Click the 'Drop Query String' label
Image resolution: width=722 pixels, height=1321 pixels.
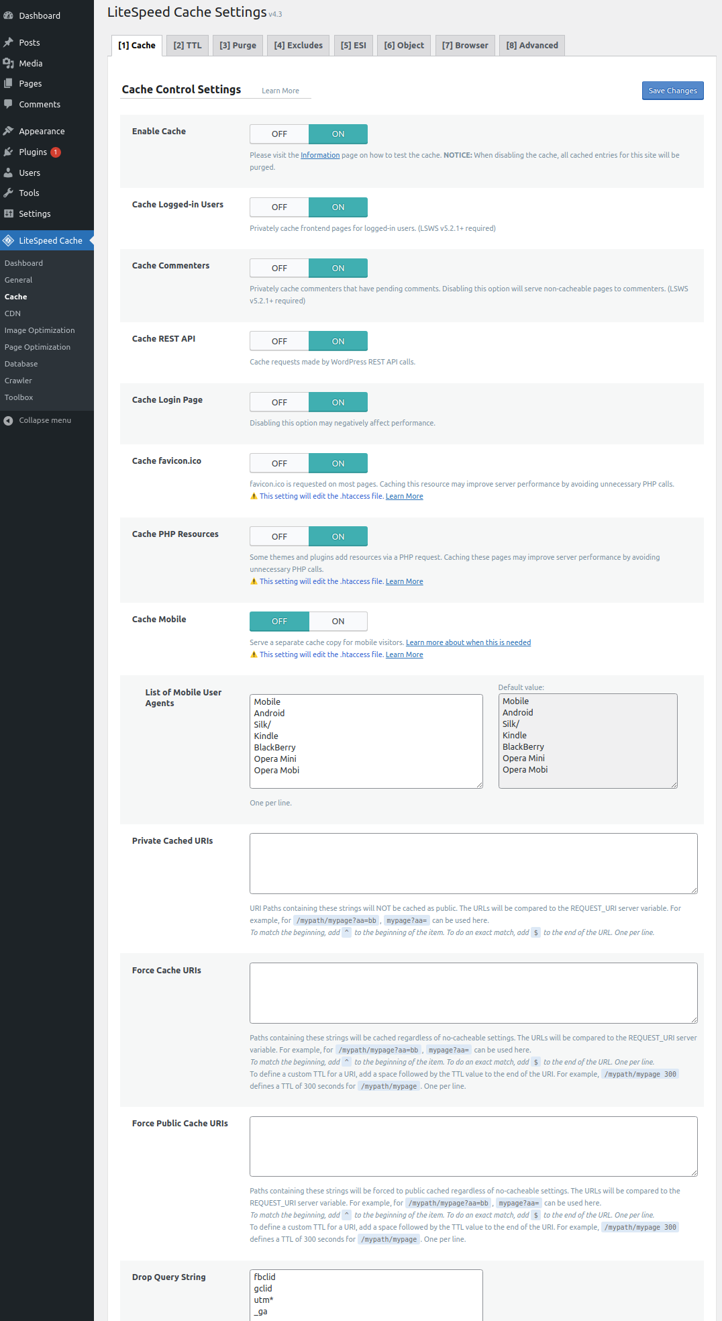tap(169, 1277)
